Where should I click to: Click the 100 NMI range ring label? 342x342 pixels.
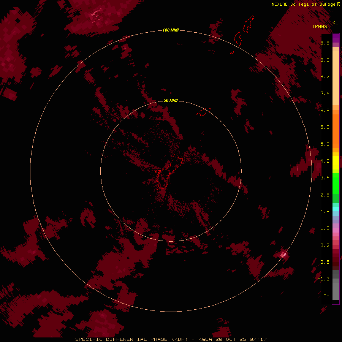(x=171, y=30)
